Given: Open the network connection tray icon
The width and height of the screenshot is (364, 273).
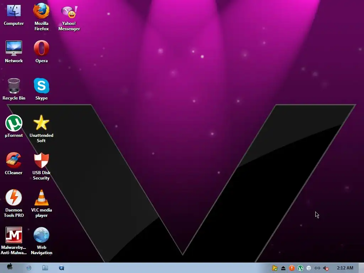Looking at the screenshot, I should (317, 268).
